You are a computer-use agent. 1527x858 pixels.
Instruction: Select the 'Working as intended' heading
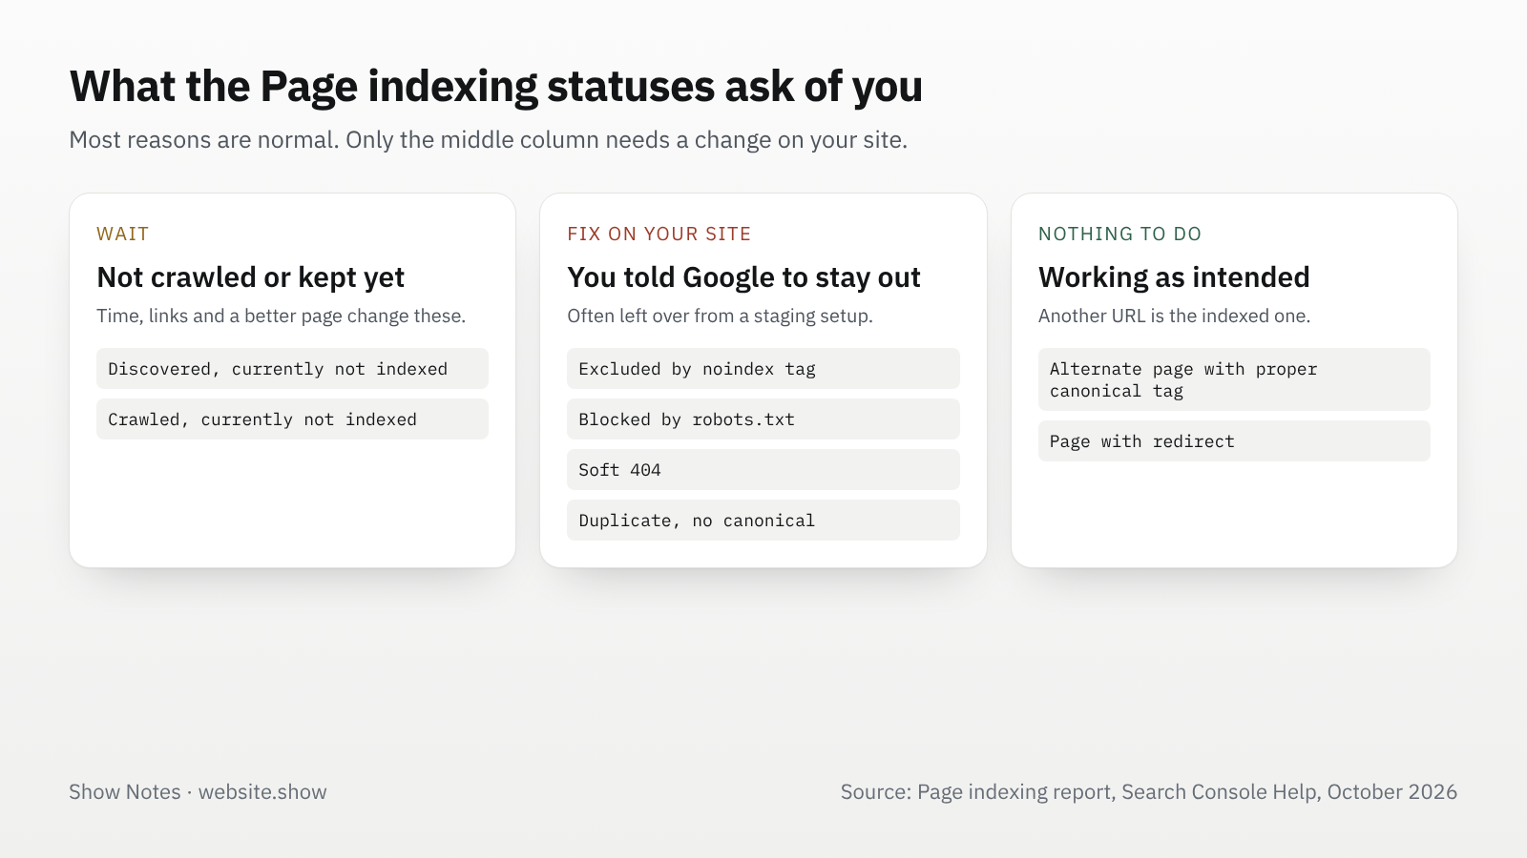[1174, 277]
